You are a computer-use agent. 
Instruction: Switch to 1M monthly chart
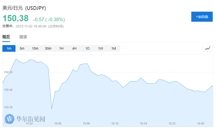114,49
